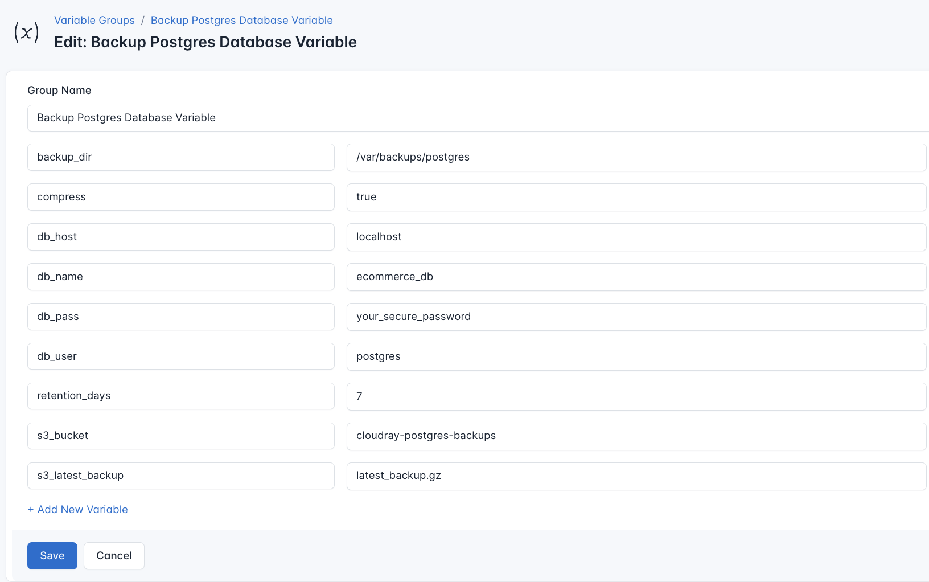Select the compress variable name field
The image size is (929, 582).
pos(180,197)
